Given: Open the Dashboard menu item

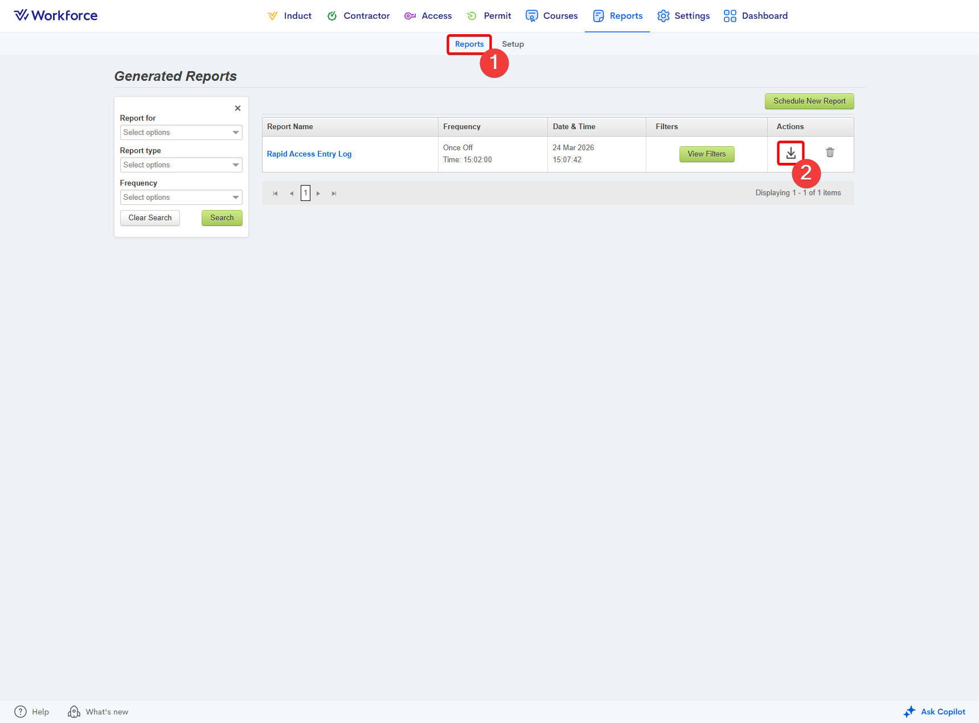Looking at the screenshot, I should (x=756, y=16).
